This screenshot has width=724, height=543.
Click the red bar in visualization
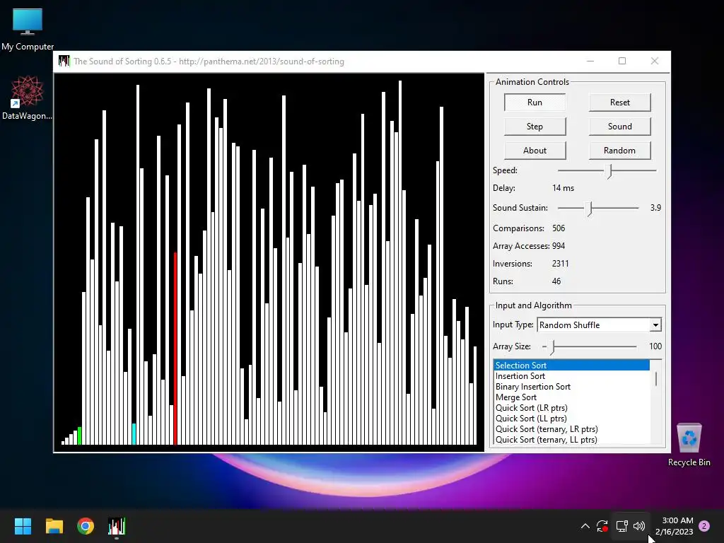point(175,349)
